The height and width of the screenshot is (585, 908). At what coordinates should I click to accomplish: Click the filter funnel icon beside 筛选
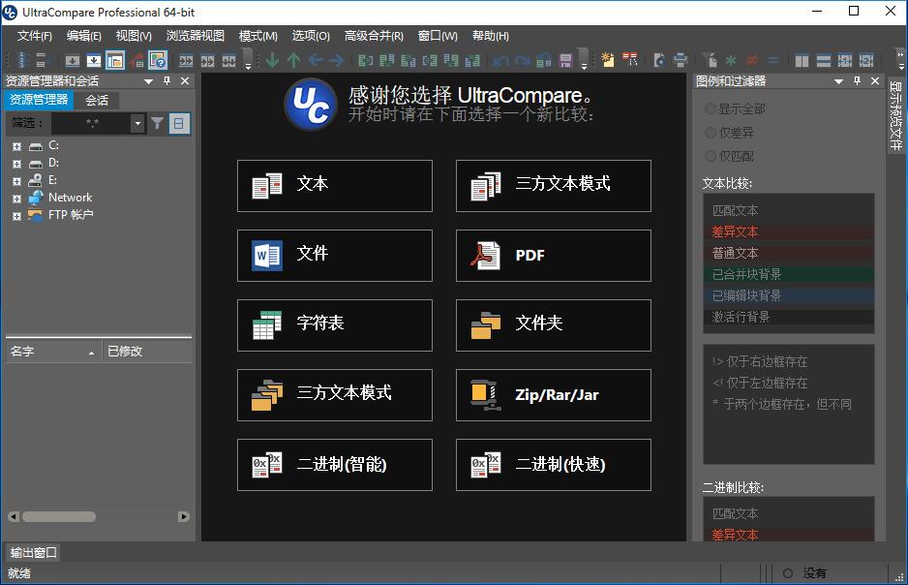tap(157, 123)
